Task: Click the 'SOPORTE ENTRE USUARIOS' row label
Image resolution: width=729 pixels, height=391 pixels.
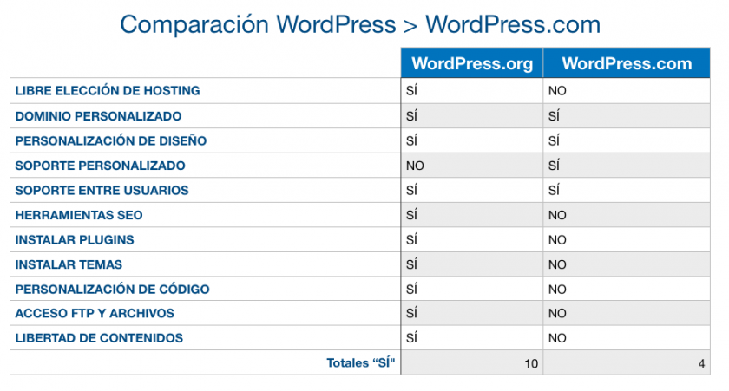Action: pos(102,190)
